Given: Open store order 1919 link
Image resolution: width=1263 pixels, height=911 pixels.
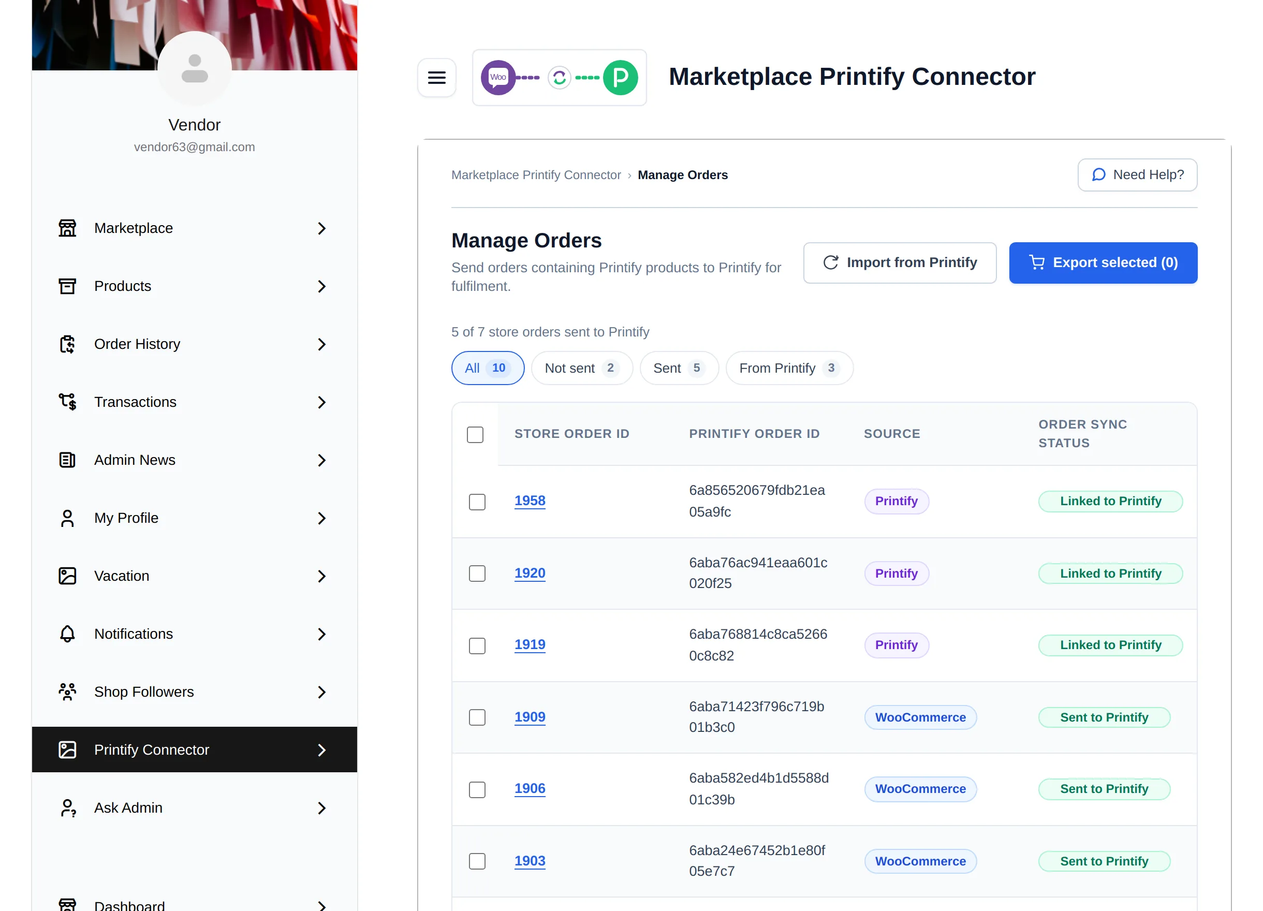Looking at the screenshot, I should tap(530, 644).
